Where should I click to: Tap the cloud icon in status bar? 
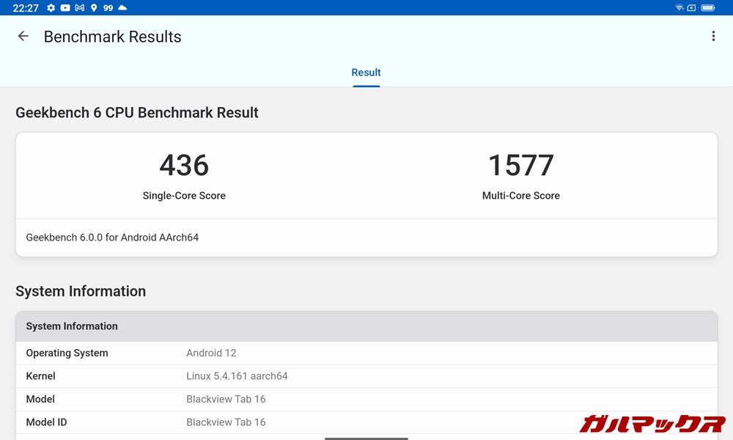tap(122, 7)
